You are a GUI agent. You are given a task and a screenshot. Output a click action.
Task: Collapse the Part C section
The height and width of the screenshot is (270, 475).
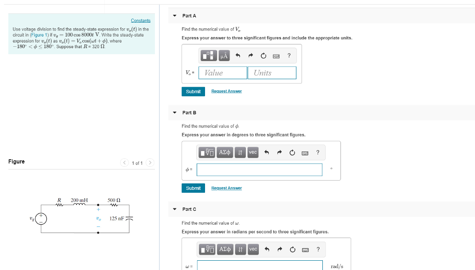click(x=175, y=209)
